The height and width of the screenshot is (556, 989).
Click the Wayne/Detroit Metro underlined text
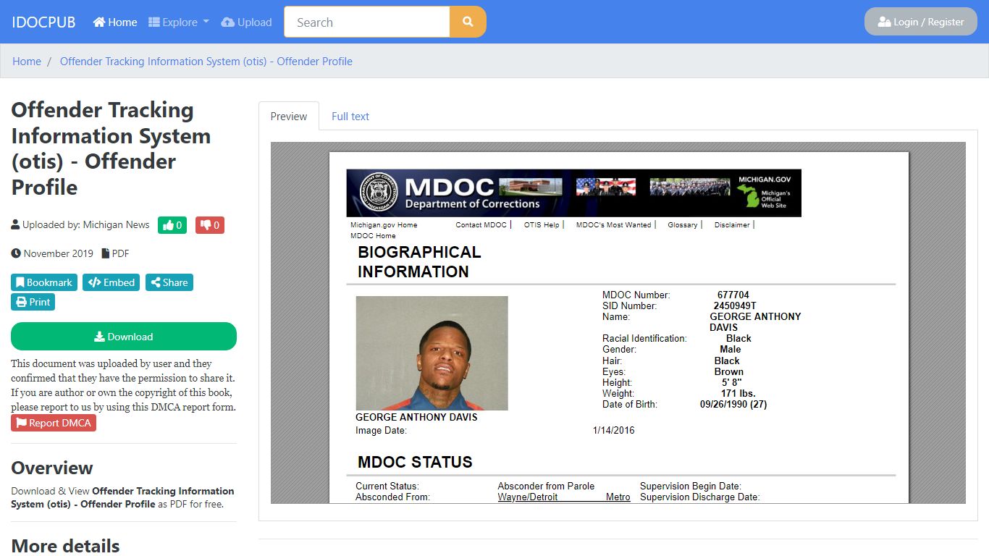(564, 497)
